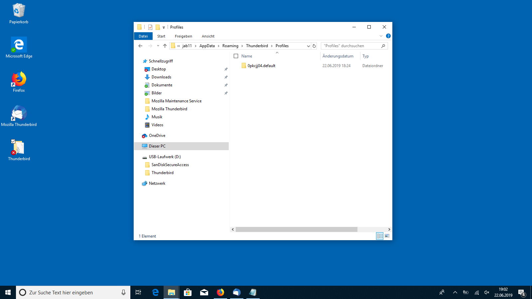
Task: Click the Properties quick access icon
Action: pos(150,27)
